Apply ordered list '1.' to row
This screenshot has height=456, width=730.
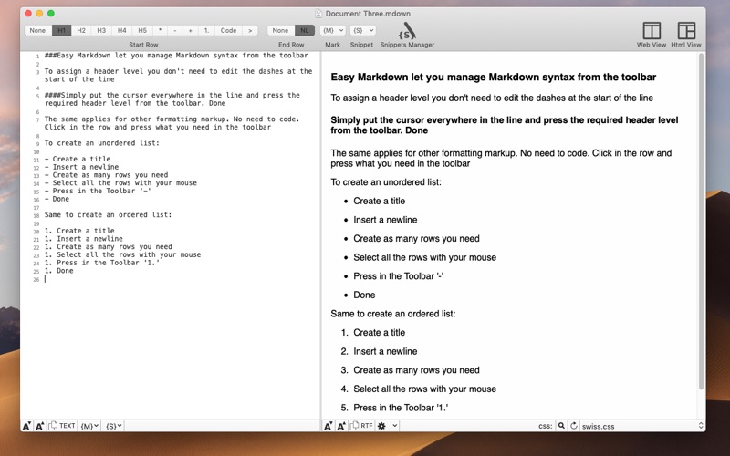click(x=206, y=30)
